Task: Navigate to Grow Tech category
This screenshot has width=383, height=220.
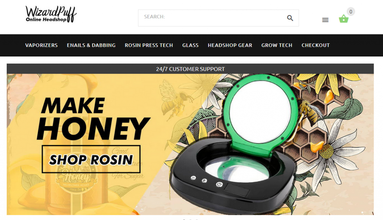Action: click(x=277, y=45)
